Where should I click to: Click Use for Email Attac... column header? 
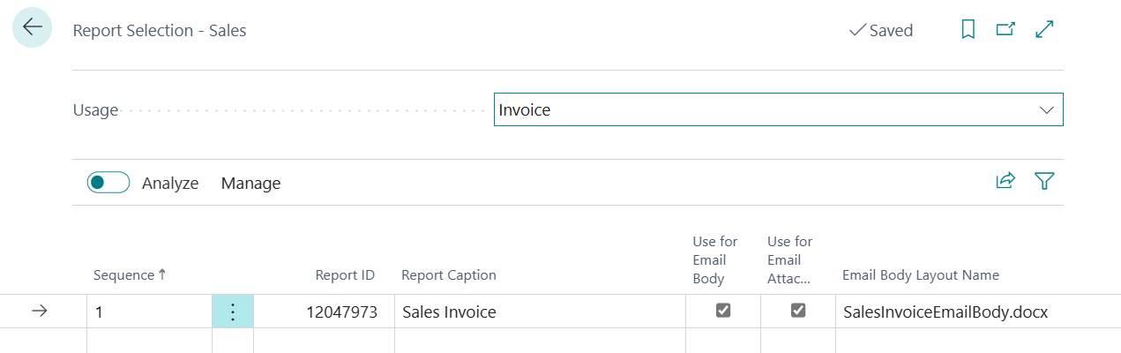click(x=790, y=260)
